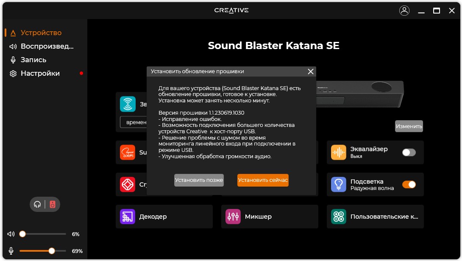The height and width of the screenshot is (261, 462).
Task: Click the 'Установить обновление прошивки' dialog title
Action: click(x=198, y=71)
